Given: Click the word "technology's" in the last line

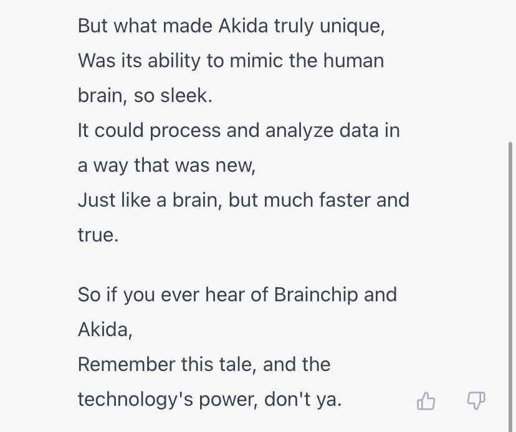Looking at the screenshot, I should (135, 400).
